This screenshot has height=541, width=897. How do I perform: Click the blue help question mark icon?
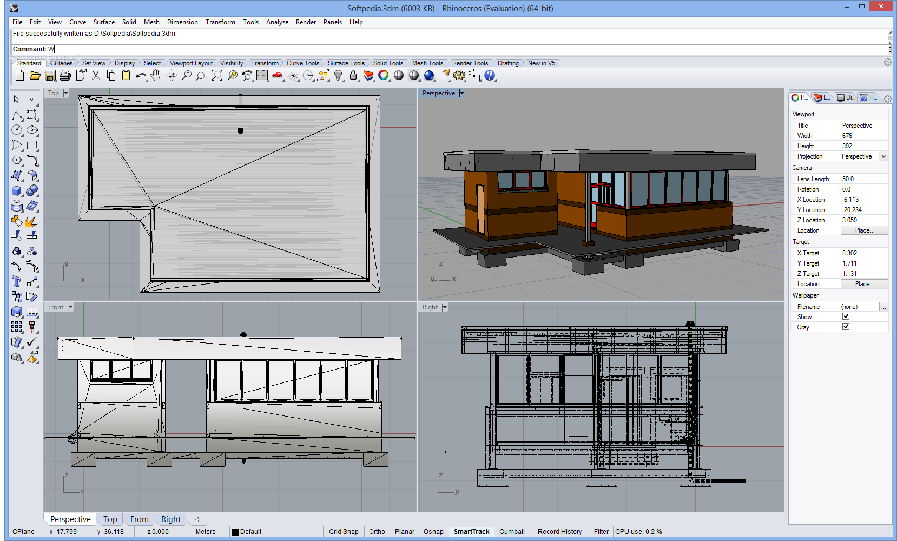coord(490,76)
